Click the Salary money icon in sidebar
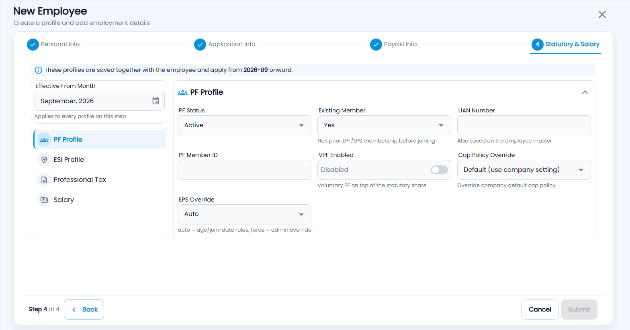Viewport: 630px width, 330px height. pos(44,200)
